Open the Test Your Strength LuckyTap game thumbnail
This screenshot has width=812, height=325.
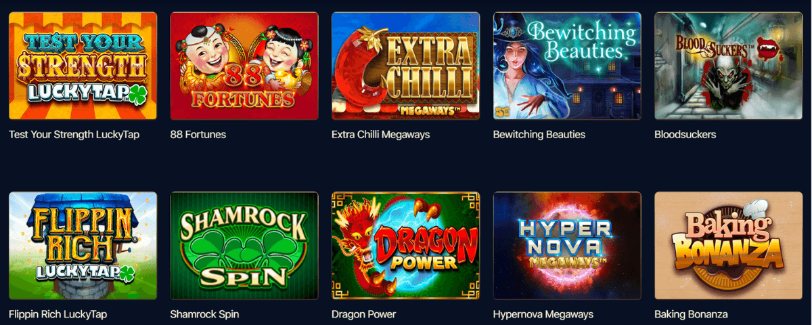(83, 66)
